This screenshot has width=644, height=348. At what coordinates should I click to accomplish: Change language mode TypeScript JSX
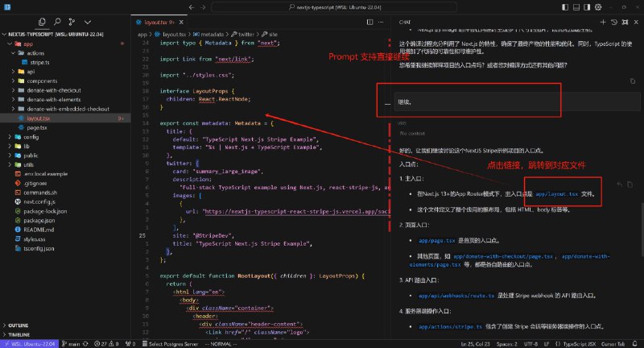pyautogui.click(x=579, y=344)
